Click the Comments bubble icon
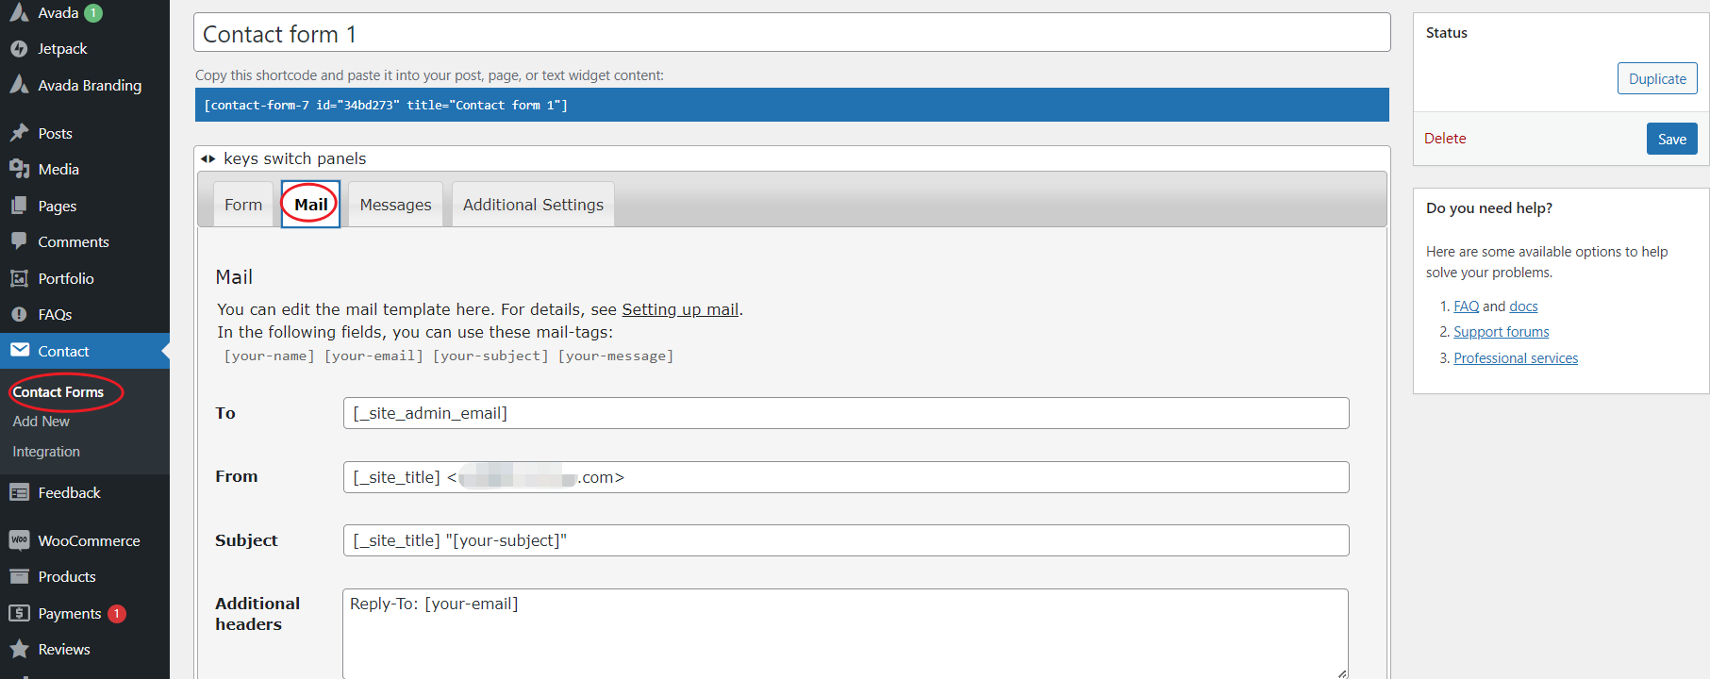The width and height of the screenshot is (1710, 679). 19,241
